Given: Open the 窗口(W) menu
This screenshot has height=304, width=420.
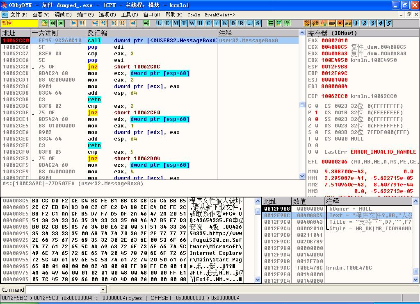Looking at the screenshot, I should [152, 15].
